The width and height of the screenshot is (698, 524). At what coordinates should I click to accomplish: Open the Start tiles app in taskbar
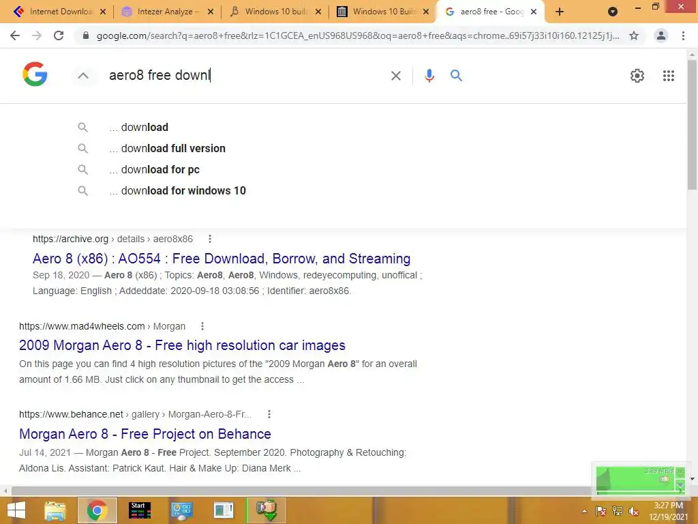click(x=140, y=510)
